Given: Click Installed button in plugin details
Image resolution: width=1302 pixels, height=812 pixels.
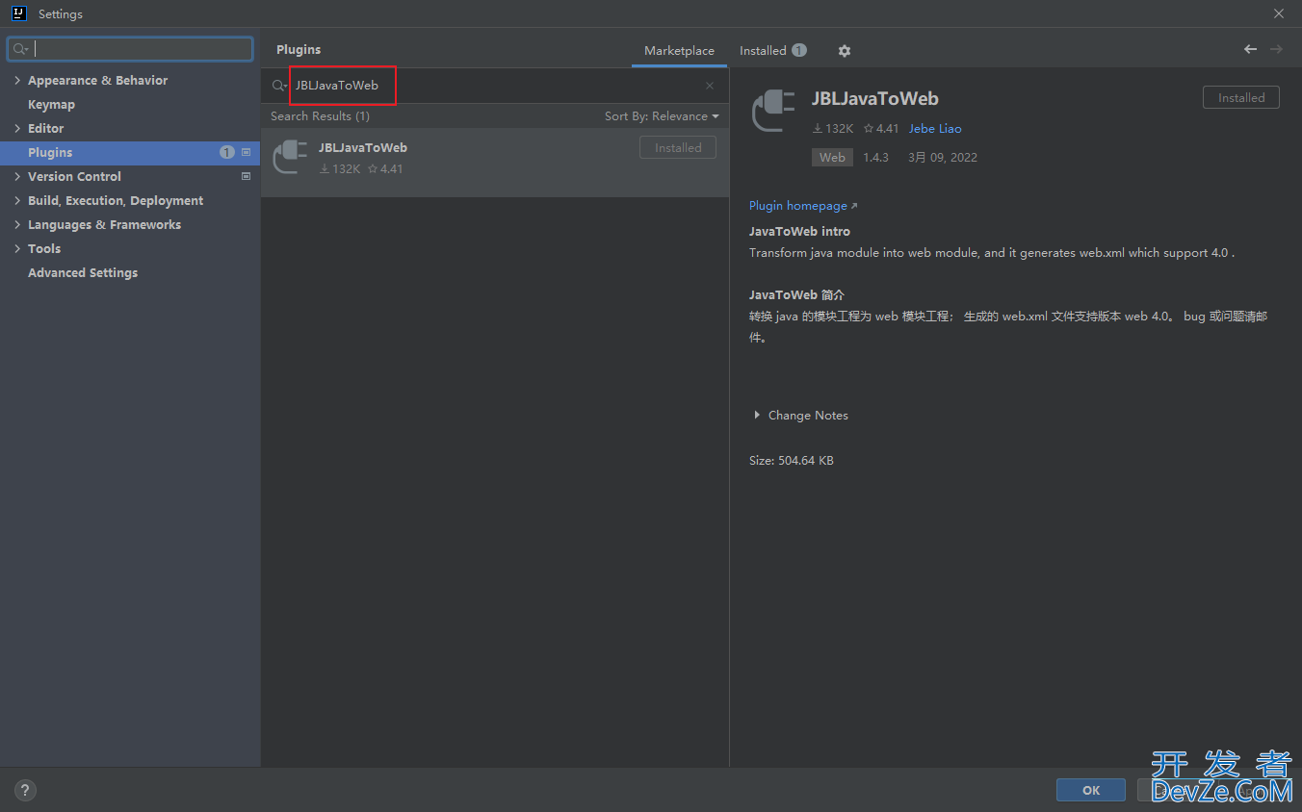Looking at the screenshot, I should (1241, 97).
